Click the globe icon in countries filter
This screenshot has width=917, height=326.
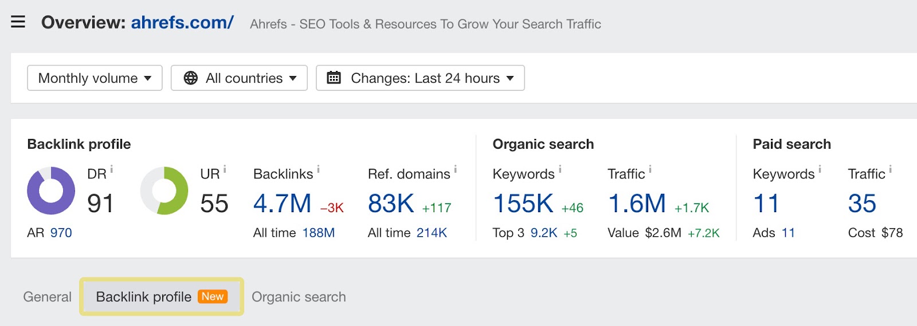191,78
